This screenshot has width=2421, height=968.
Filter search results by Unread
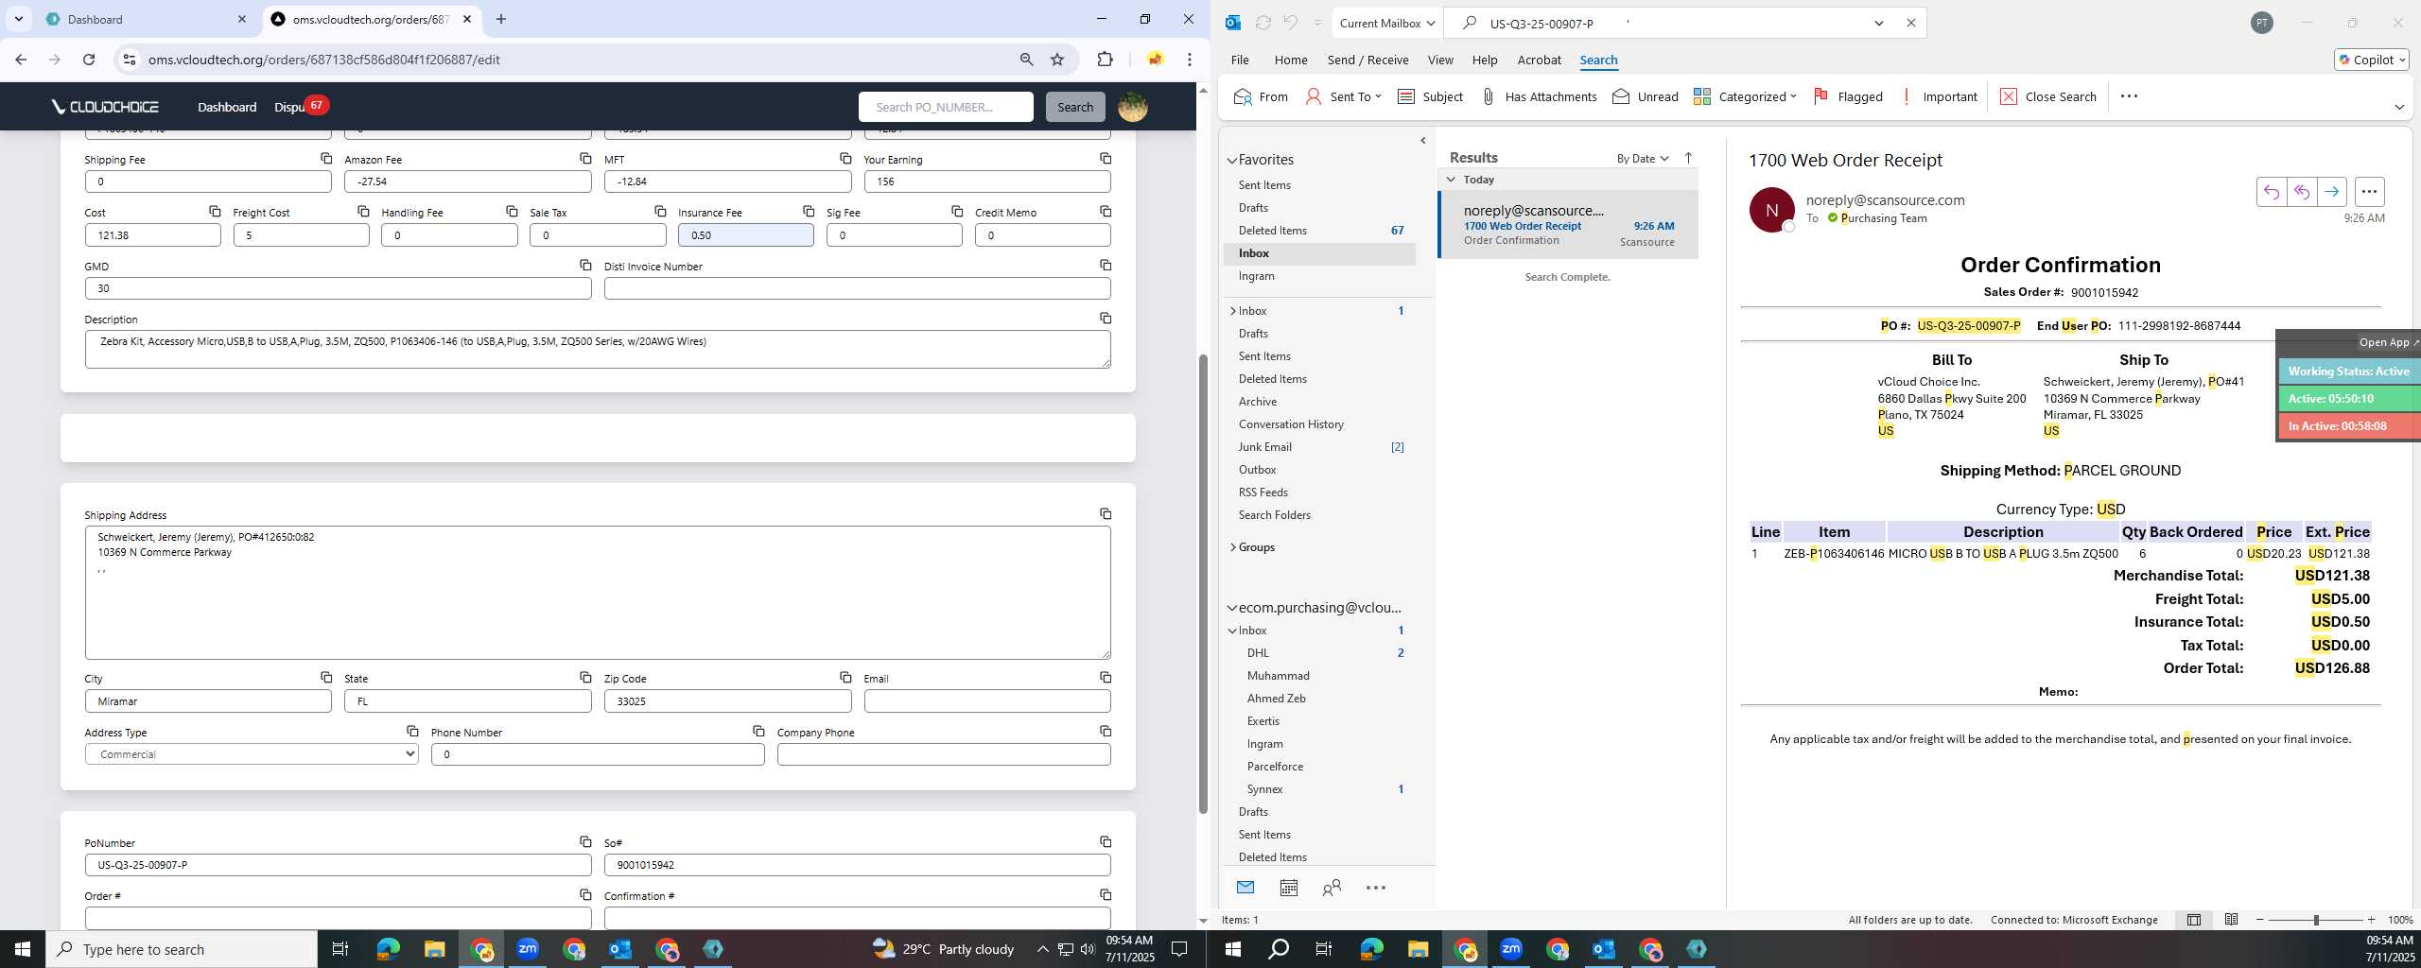pos(1646,96)
